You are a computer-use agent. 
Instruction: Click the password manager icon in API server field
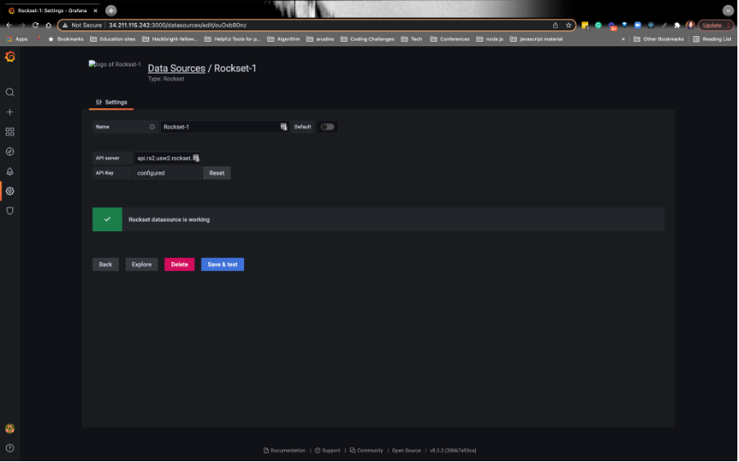[x=196, y=158]
